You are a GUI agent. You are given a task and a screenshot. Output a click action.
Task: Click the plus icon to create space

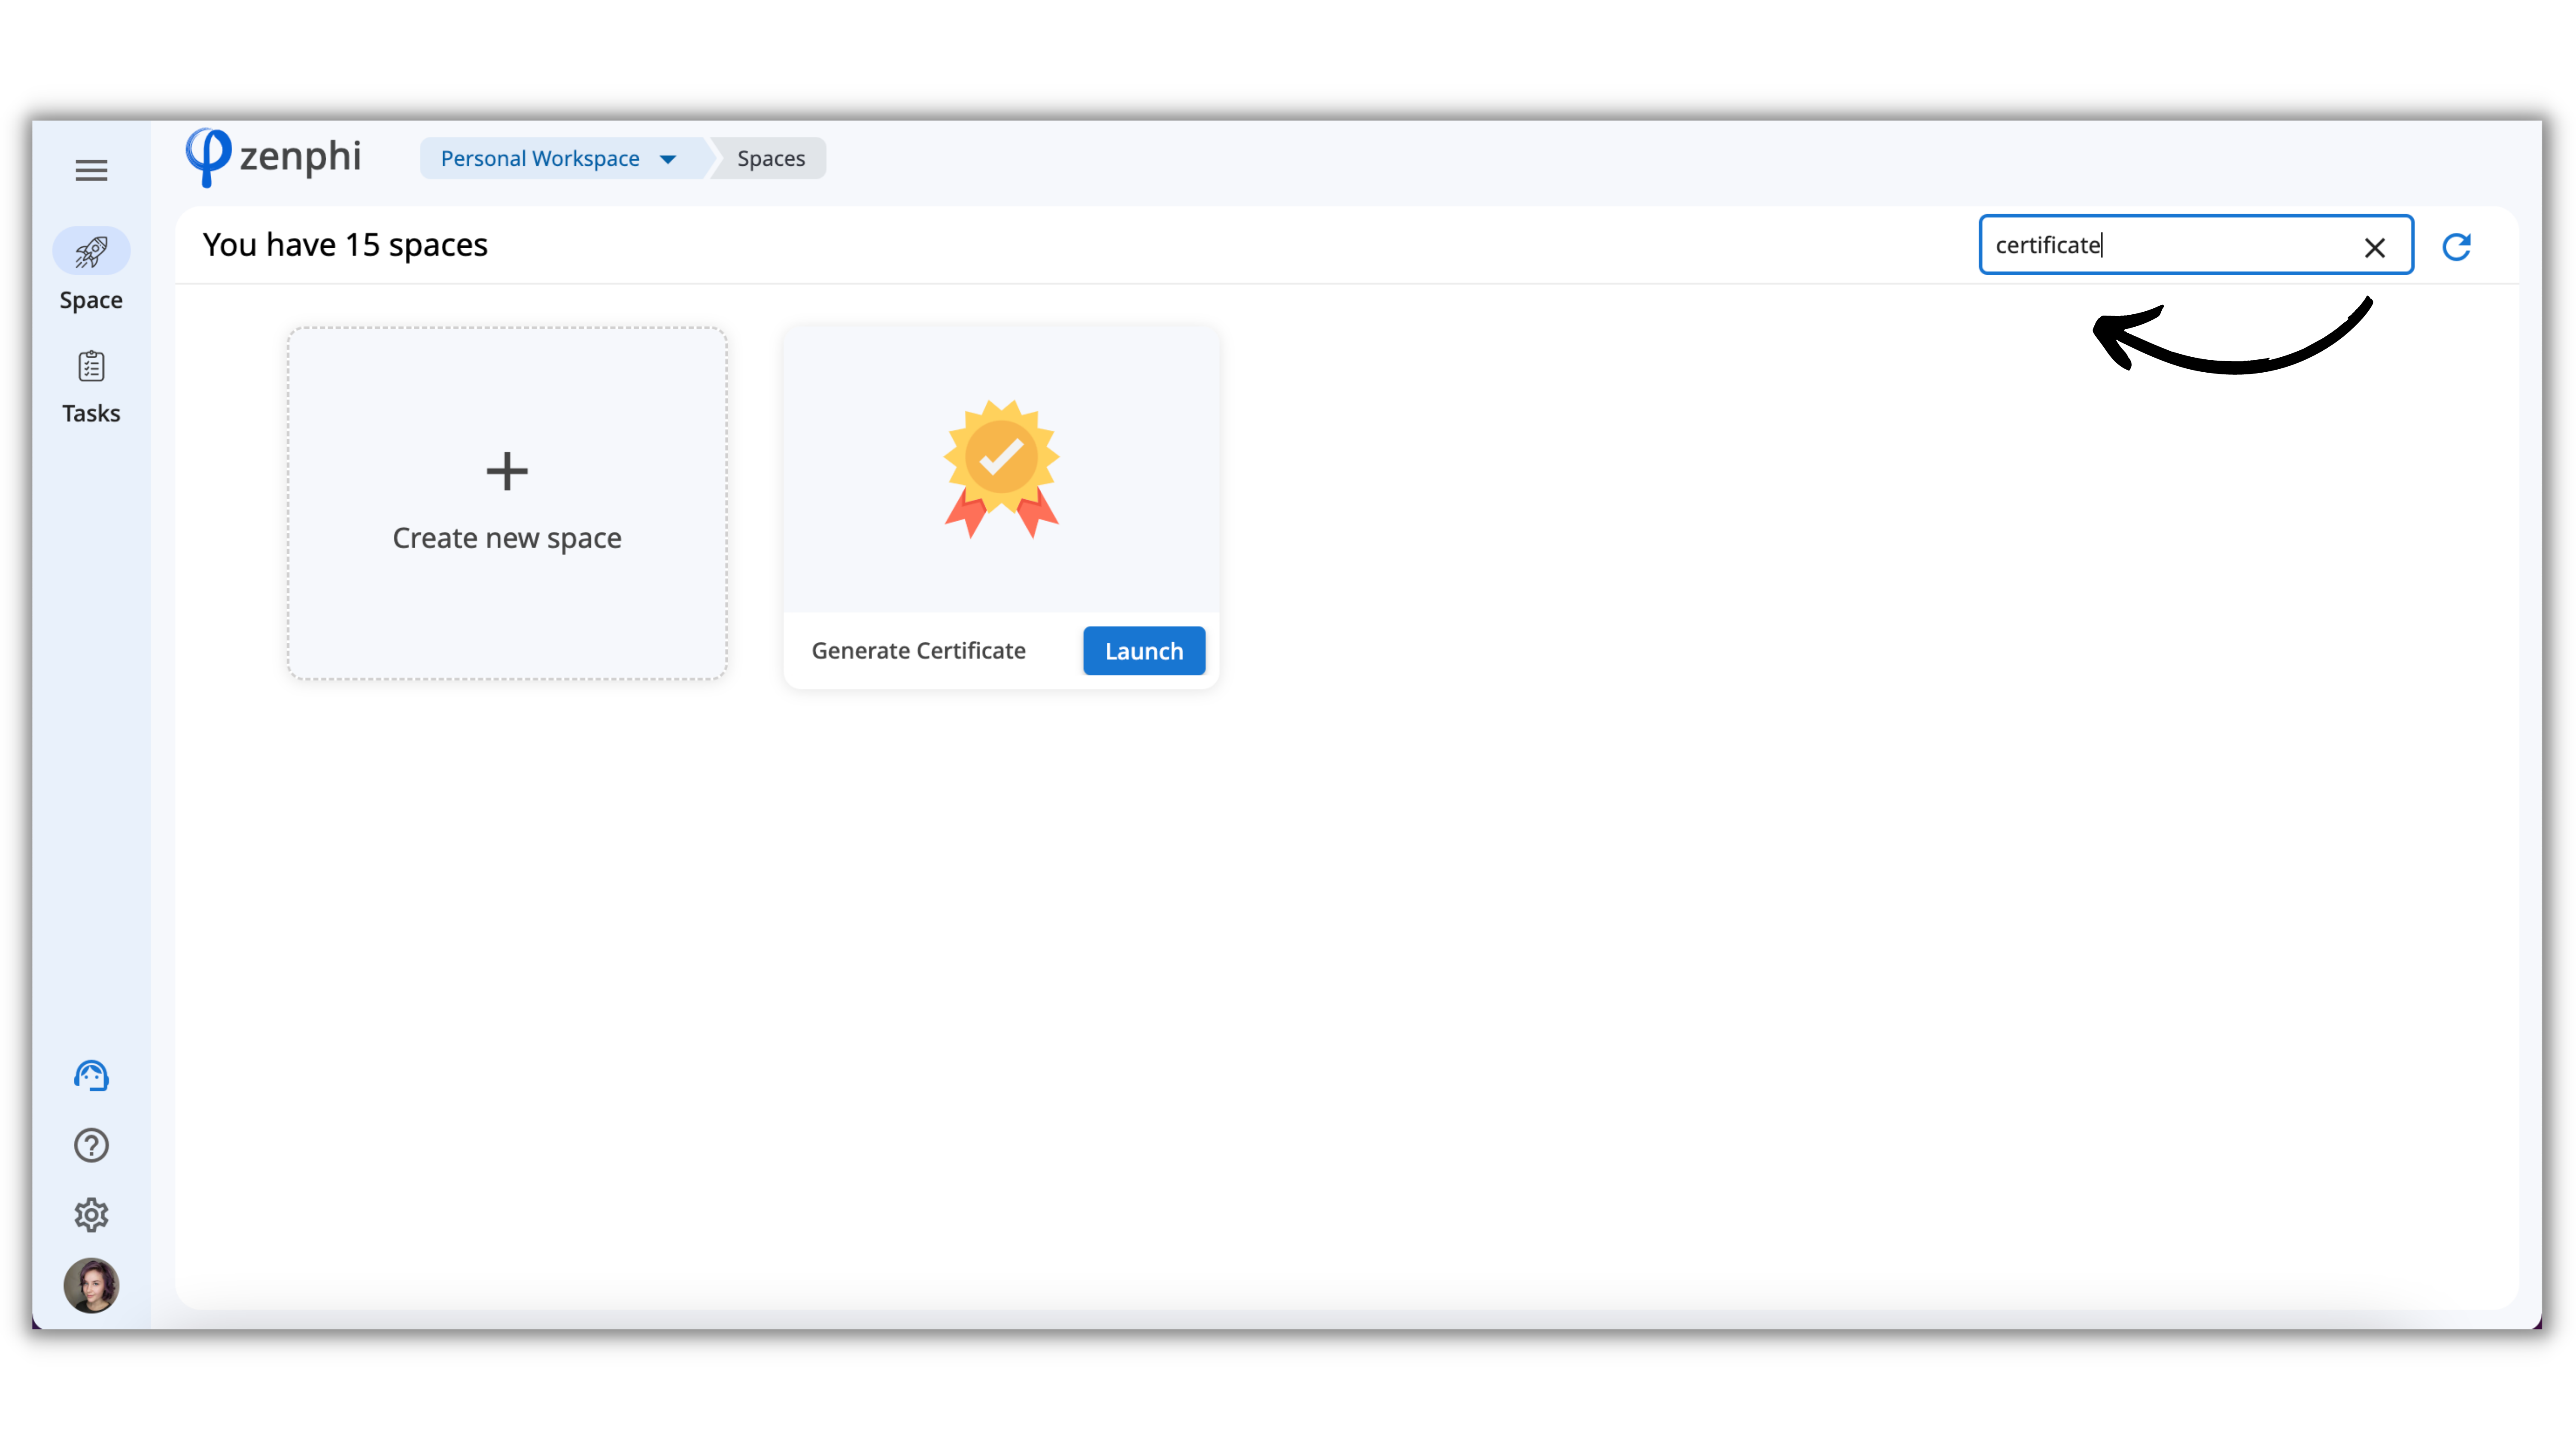click(507, 471)
